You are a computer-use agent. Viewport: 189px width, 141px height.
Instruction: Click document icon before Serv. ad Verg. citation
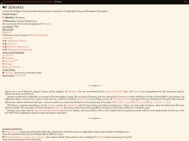[147, 102]
